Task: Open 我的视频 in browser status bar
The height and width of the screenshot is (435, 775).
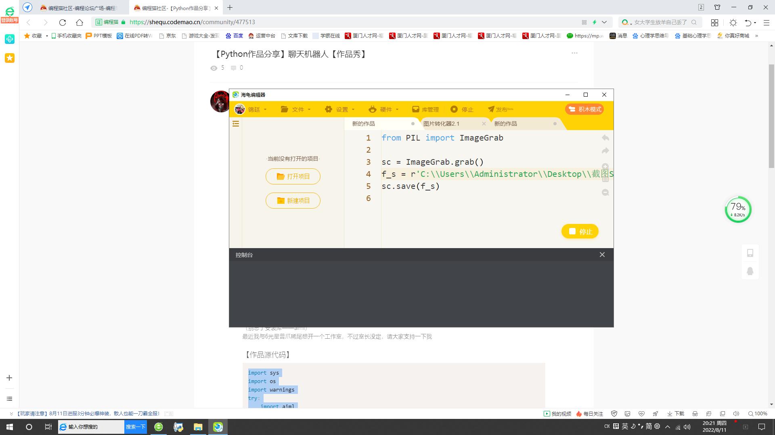Action: click(557, 414)
